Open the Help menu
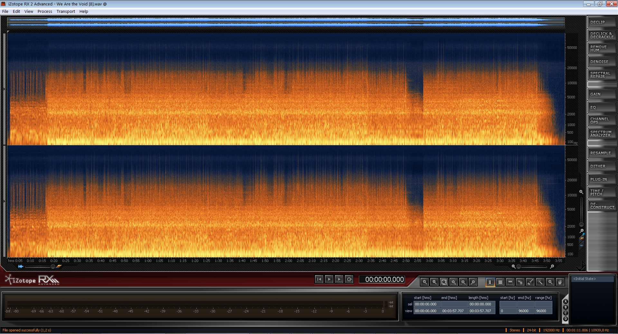The height and width of the screenshot is (334, 618). pos(84,11)
